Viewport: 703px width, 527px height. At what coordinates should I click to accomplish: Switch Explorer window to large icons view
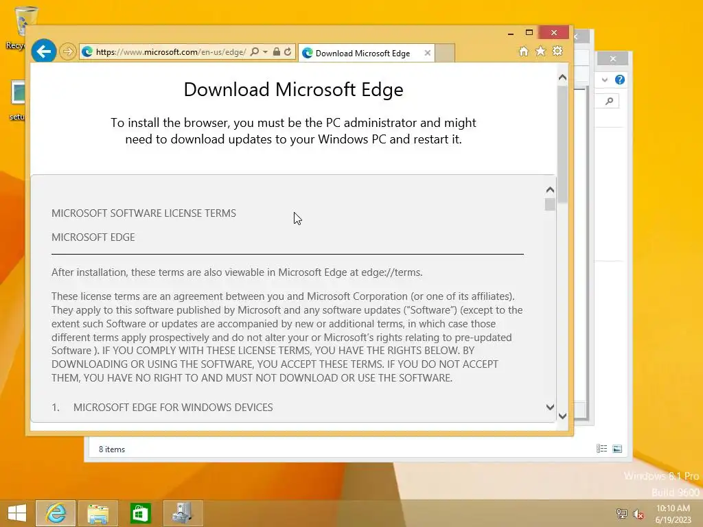(x=617, y=449)
